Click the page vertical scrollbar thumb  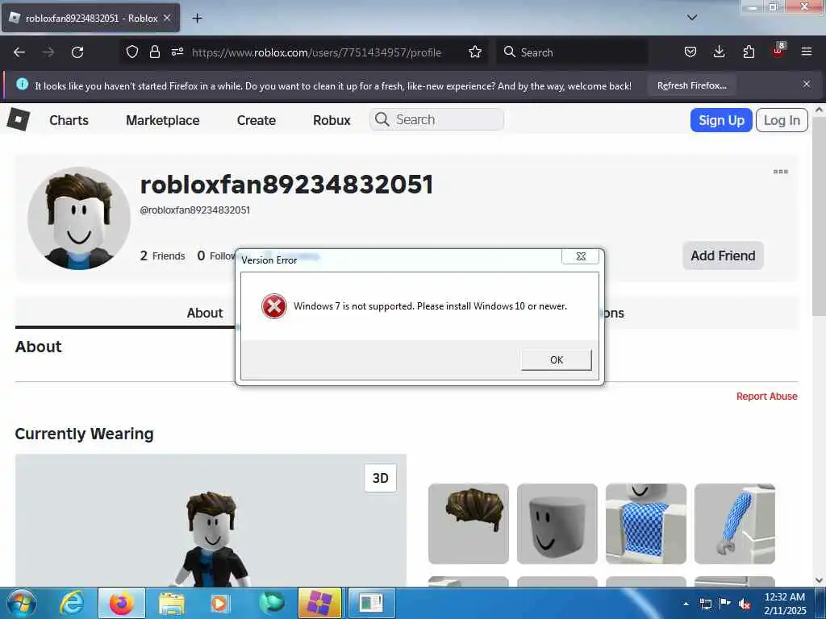click(819, 216)
